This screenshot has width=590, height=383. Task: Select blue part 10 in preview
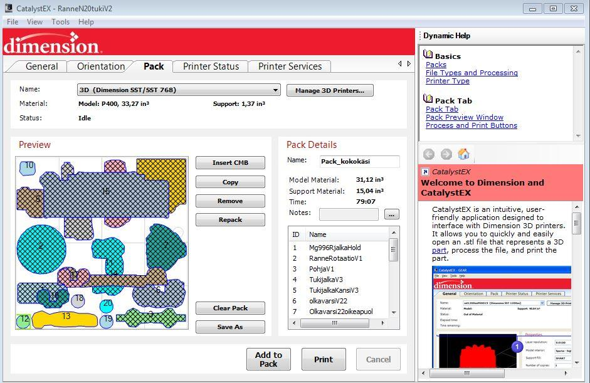click(x=28, y=167)
